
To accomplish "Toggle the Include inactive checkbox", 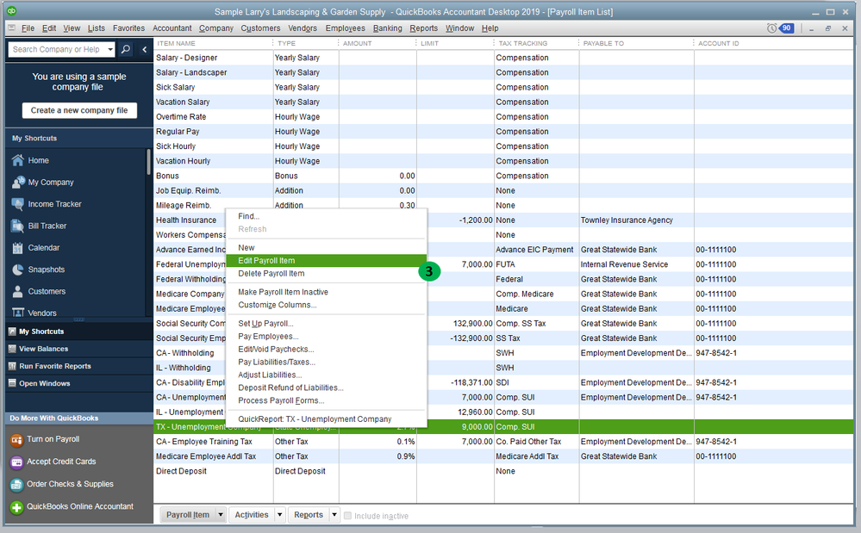I will (347, 516).
